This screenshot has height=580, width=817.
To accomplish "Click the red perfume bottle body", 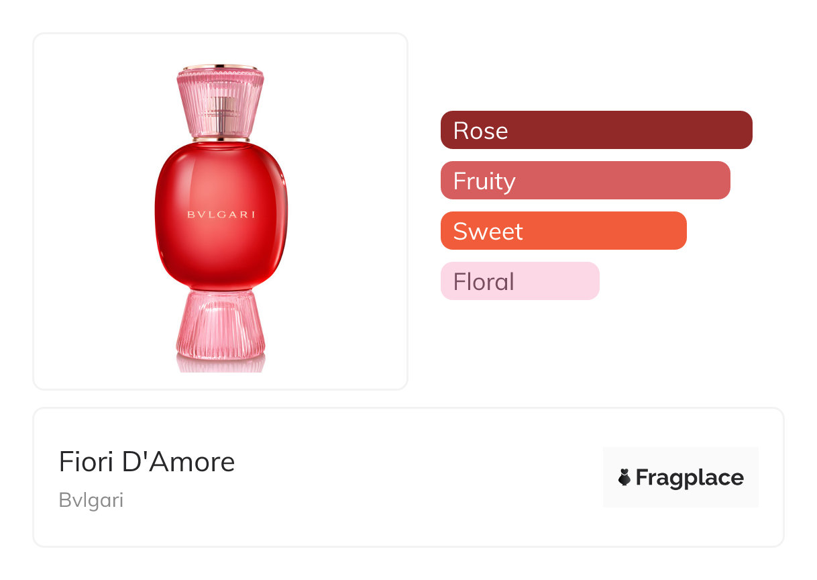I will tap(221, 248).
